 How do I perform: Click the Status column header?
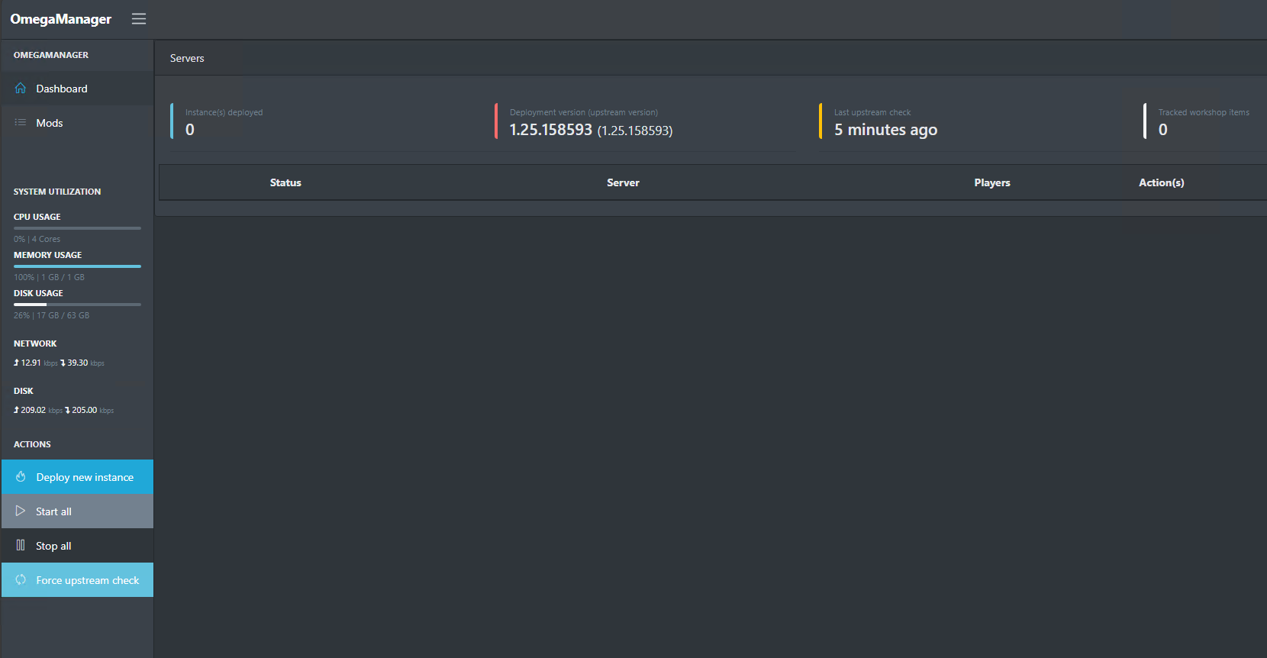point(285,183)
